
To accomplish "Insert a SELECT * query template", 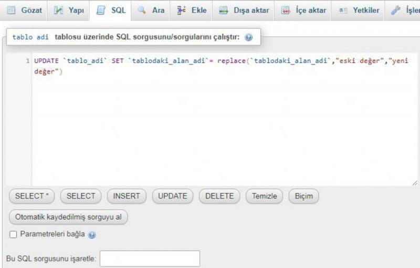I will 32,196.
